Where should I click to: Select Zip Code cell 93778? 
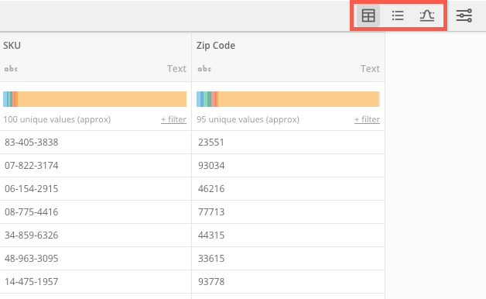click(x=288, y=282)
